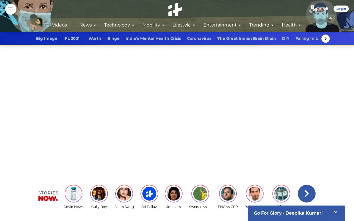Collapse the Go For Glory panel chevron
Image resolution: width=354 pixels, height=221 pixels.
pyautogui.click(x=336, y=212)
